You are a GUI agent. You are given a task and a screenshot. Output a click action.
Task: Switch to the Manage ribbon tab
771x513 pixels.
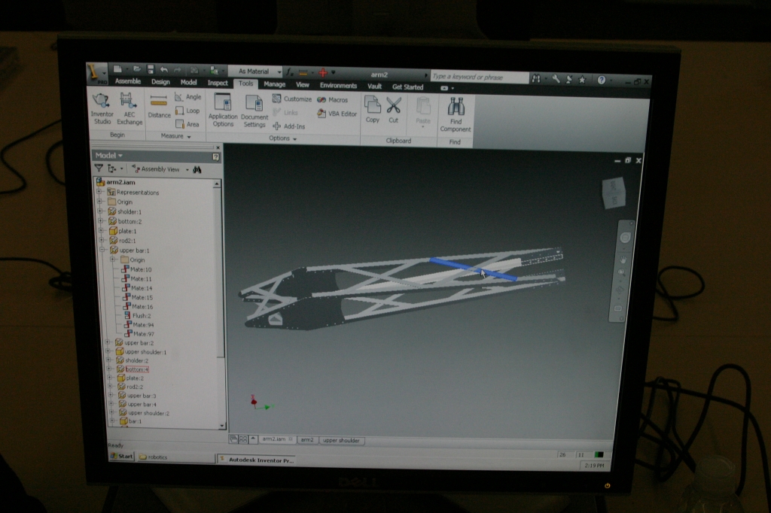pos(274,84)
